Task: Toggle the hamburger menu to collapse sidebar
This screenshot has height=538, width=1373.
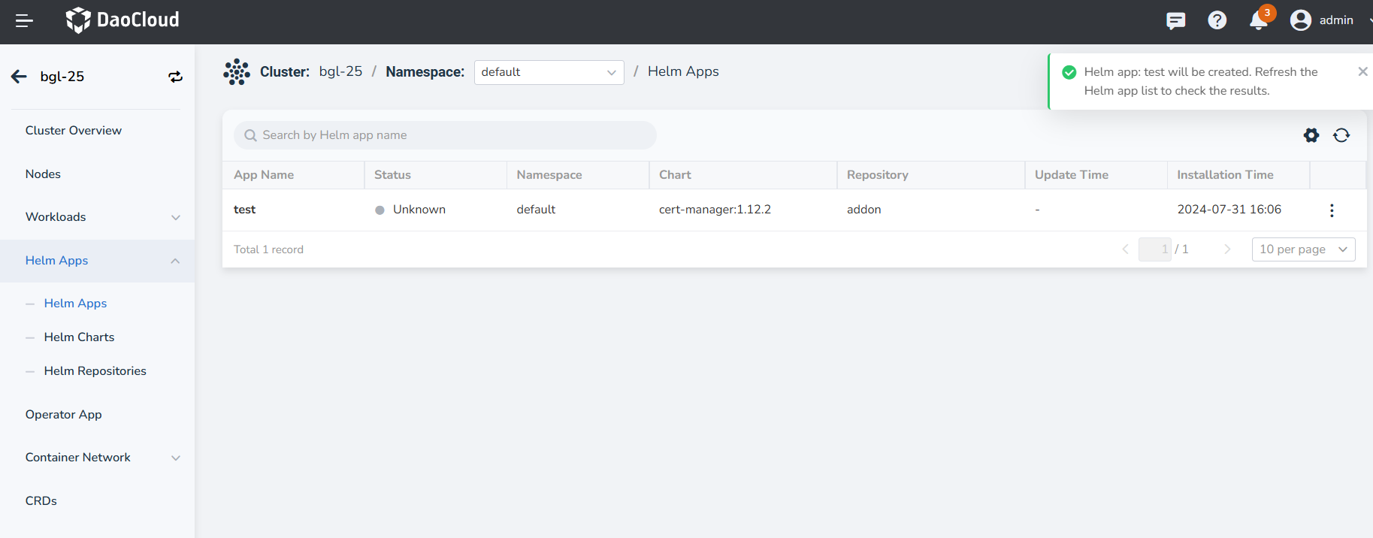Action: coord(24,21)
